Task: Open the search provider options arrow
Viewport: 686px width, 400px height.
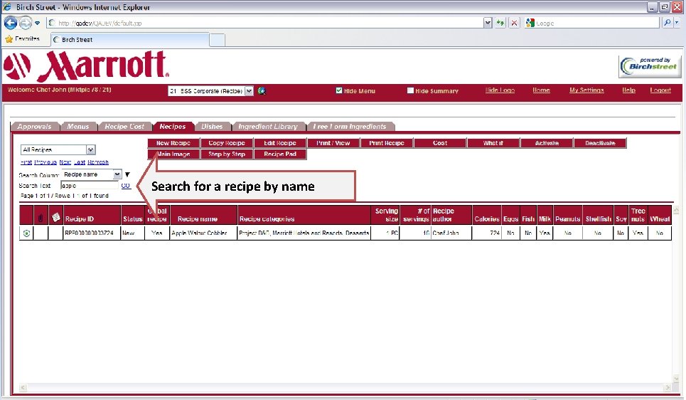Action: coord(677,23)
